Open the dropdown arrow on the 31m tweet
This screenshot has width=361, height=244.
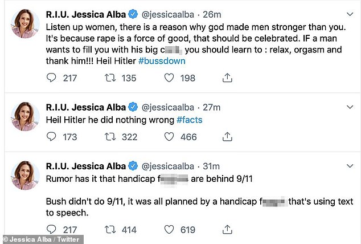347,166
